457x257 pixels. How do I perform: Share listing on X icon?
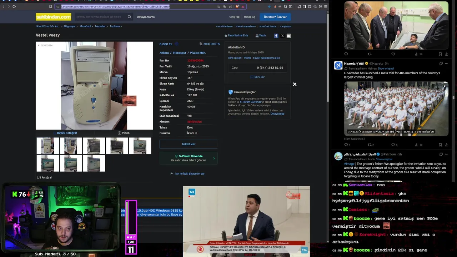(282, 36)
